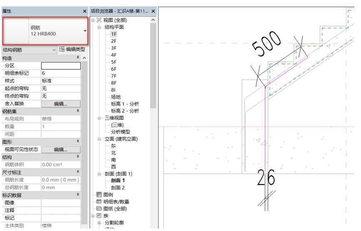
Task: Click 编辑 button for 舍入替换
Action: coord(61,104)
